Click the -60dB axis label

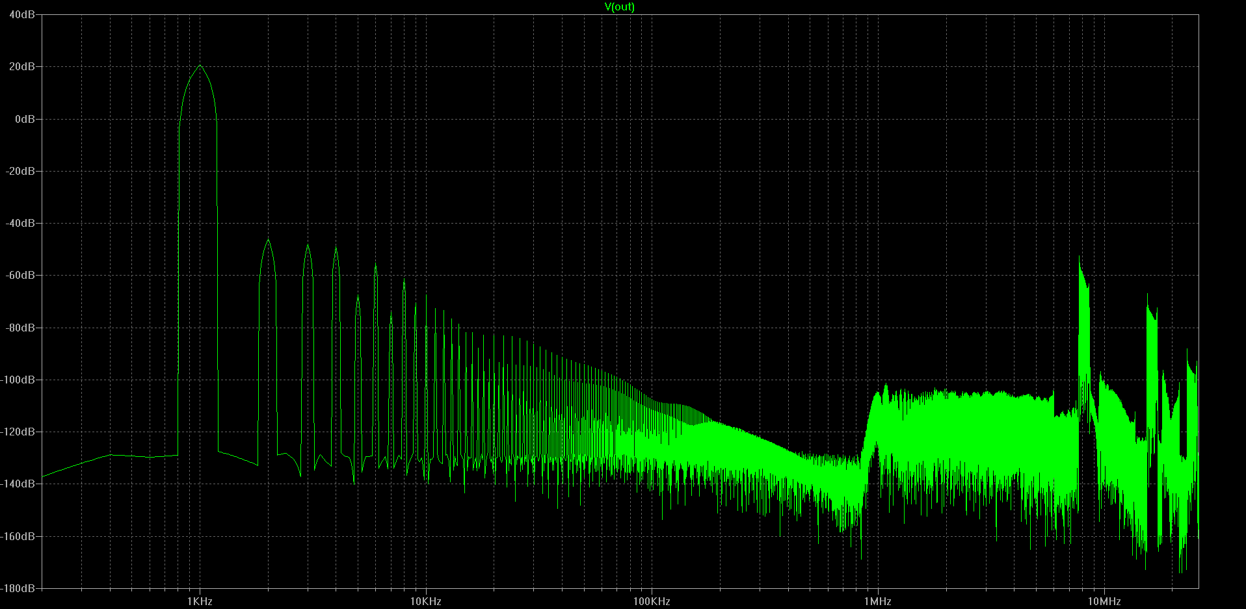[x=21, y=275]
